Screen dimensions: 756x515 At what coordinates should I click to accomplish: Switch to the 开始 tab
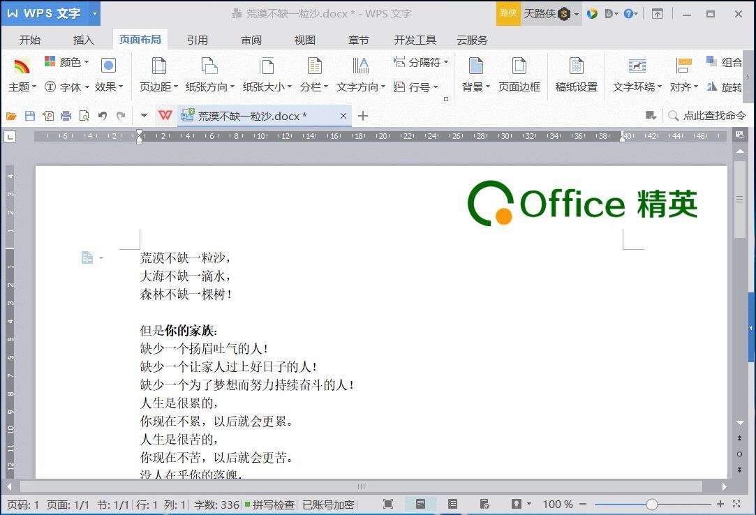tap(30, 40)
